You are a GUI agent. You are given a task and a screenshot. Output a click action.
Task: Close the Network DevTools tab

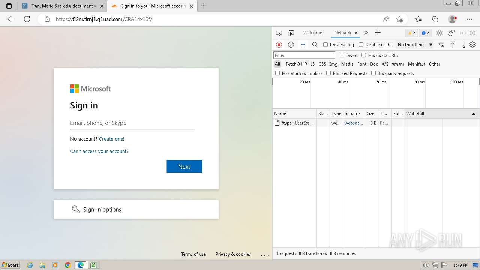(x=356, y=33)
